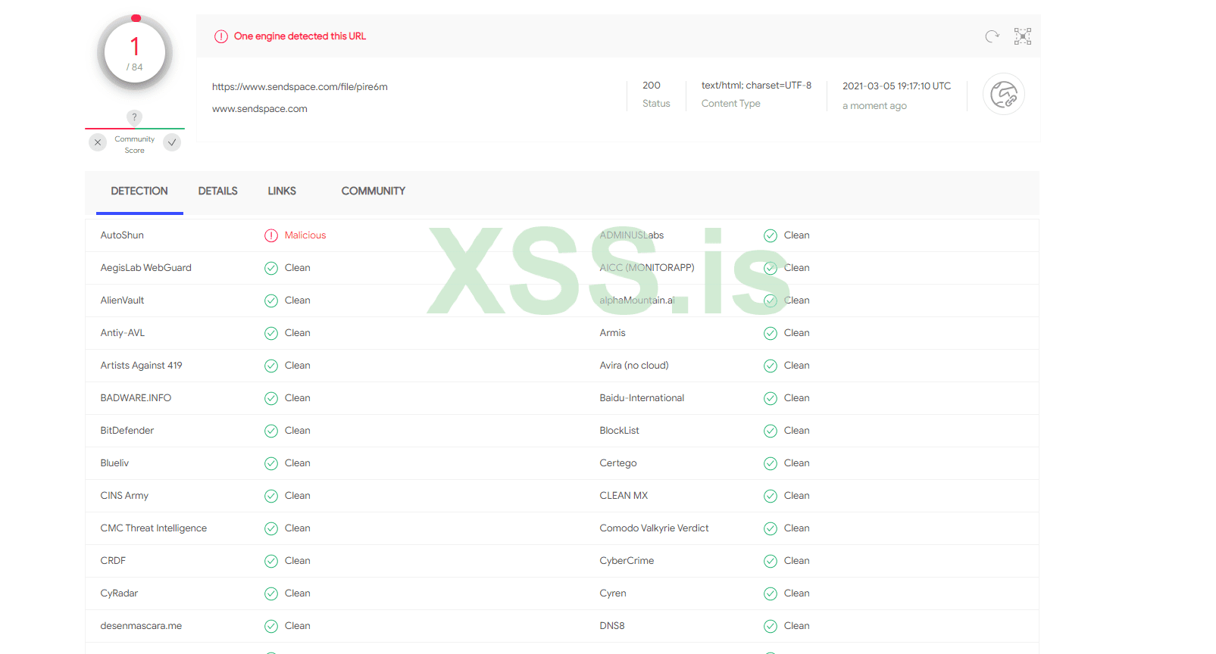Click the 2021-03-05 19:17:10 UTC timestamp
This screenshot has height=654, width=1216.
(897, 86)
